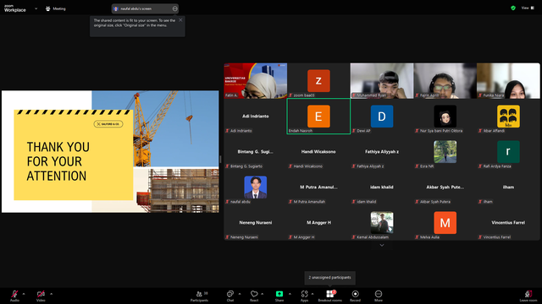
Task: Click the 2 unassigned participants tooltip
Action: (x=329, y=278)
